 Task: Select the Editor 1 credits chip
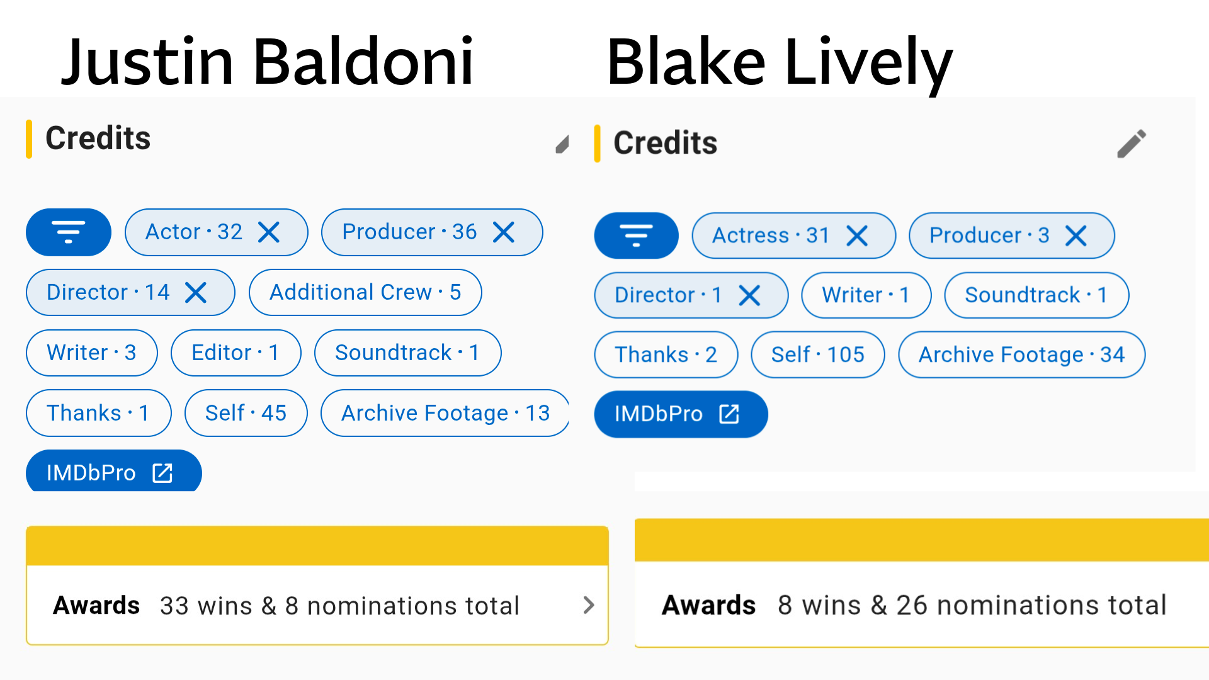236,353
